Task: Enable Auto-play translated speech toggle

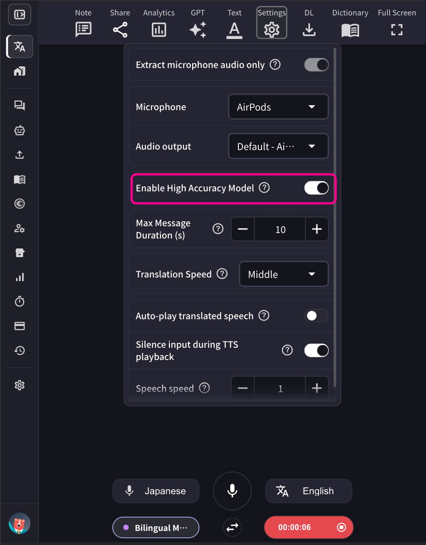Action: [316, 316]
